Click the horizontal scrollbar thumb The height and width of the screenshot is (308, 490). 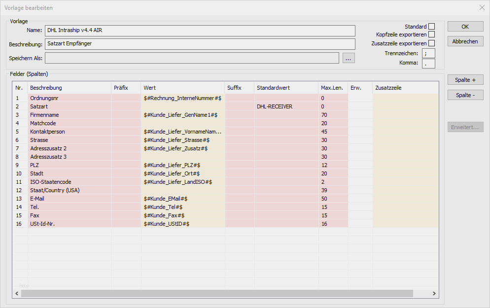pos(217,294)
